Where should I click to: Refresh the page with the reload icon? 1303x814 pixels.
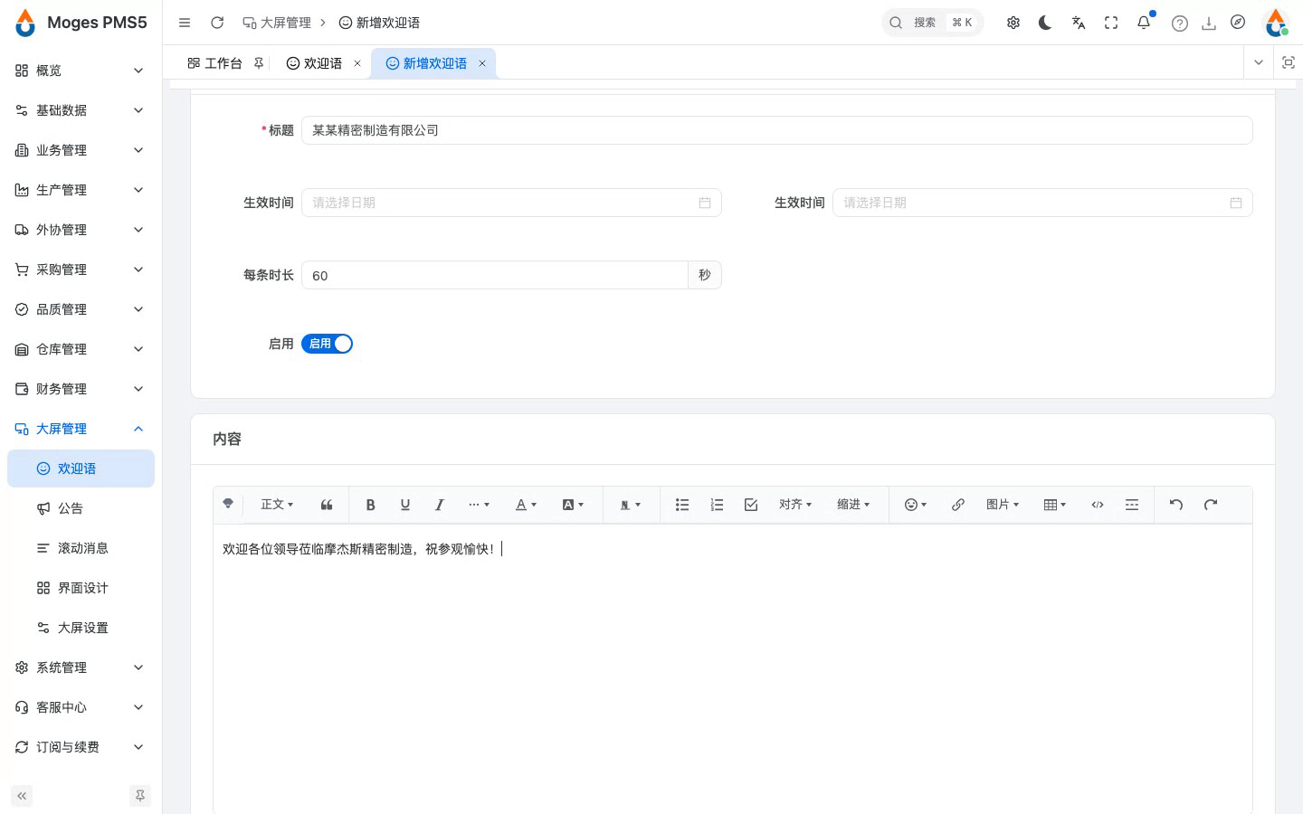tap(217, 23)
